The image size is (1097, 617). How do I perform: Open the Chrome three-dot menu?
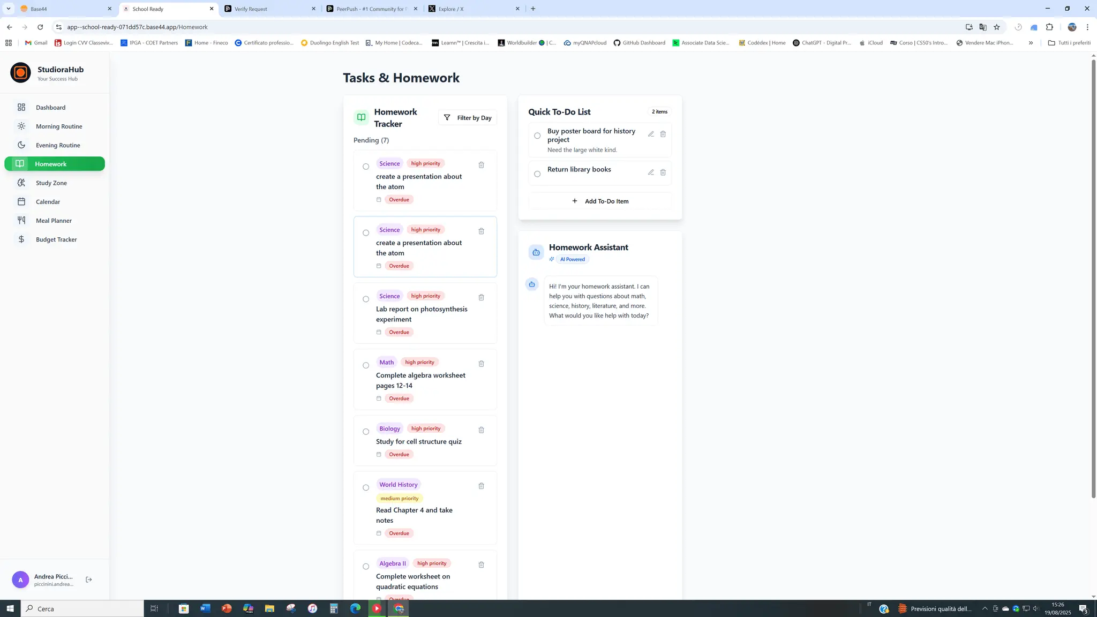point(1087,27)
